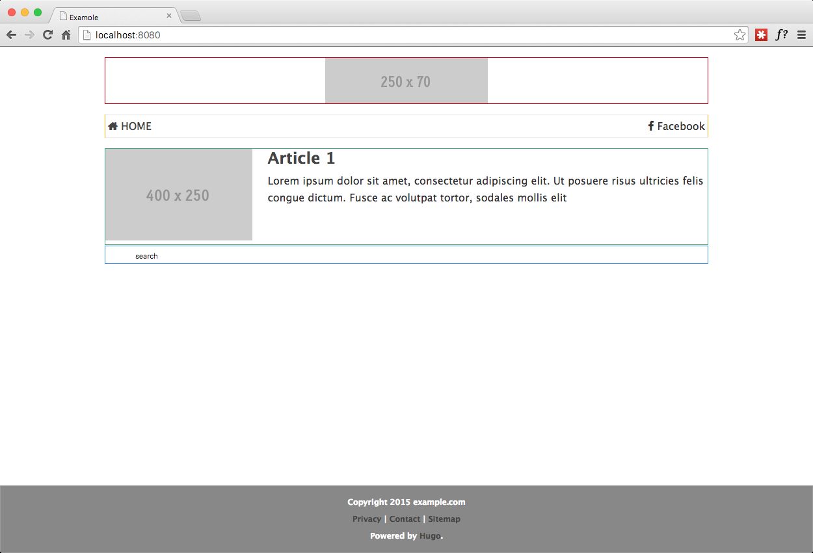The image size is (813, 553).
Task: Click the green maximize window button
Action: click(38, 12)
